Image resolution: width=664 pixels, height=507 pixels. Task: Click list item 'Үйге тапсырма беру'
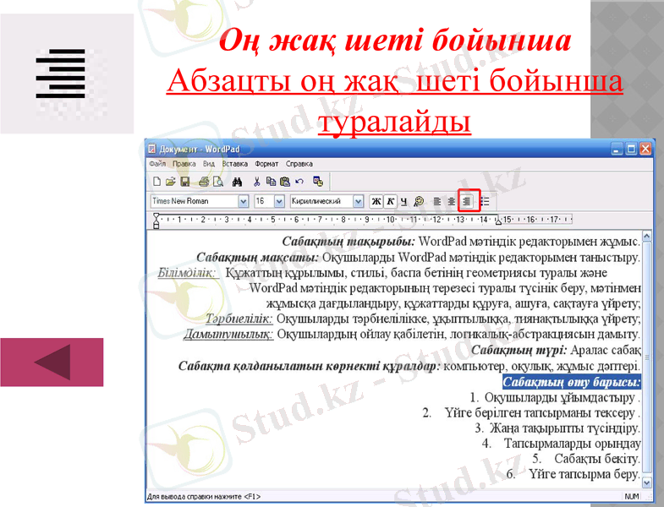[584, 474]
